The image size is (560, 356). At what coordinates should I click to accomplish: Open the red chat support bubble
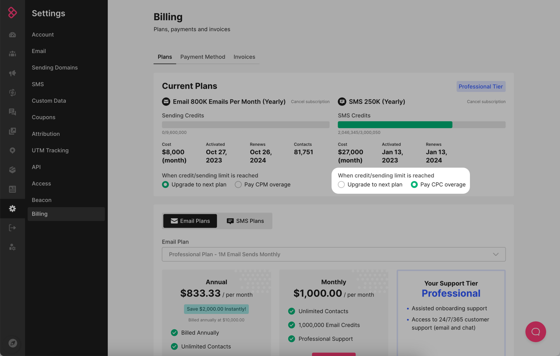coord(535,332)
